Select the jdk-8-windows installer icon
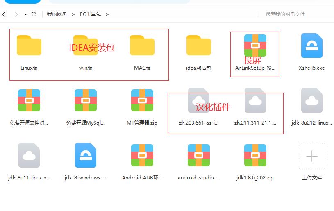Viewport: 334px width, 211px height. tap(86, 155)
